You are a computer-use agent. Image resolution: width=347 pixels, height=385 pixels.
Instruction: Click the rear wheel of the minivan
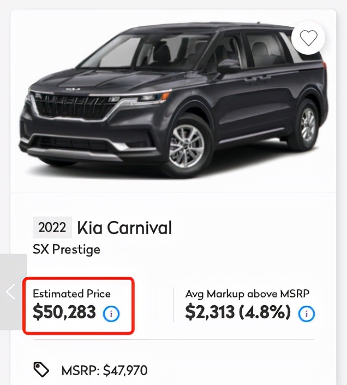[x=308, y=125]
